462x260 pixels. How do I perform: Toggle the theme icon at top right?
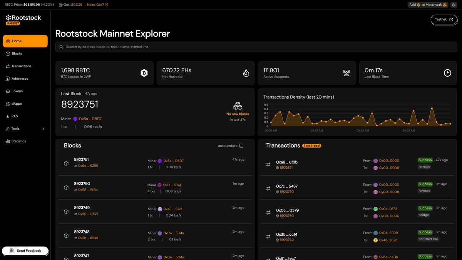pyautogui.click(x=454, y=5)
